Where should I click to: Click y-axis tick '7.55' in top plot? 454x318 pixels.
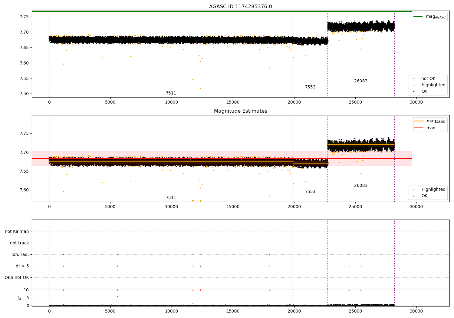(24, 78)
